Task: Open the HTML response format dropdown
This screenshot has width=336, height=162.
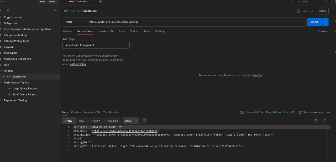Action: click(x=131, y=121)
